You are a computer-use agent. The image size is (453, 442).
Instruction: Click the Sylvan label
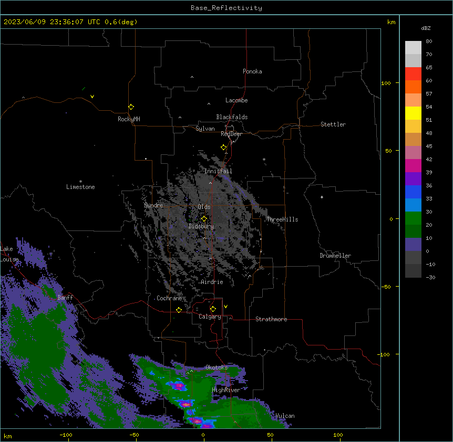205,129
